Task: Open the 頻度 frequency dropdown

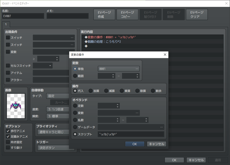Action: click(x=57, y=116)
